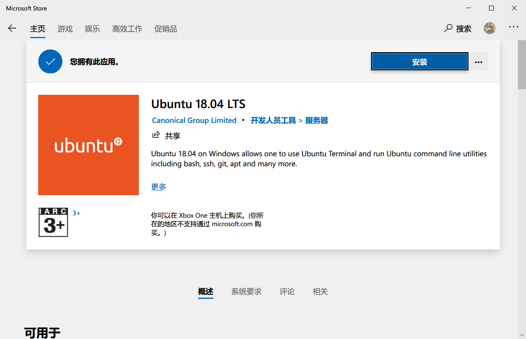
Task: Click the Ubuntu 18.04 LTS title
Action: point(198,104)
